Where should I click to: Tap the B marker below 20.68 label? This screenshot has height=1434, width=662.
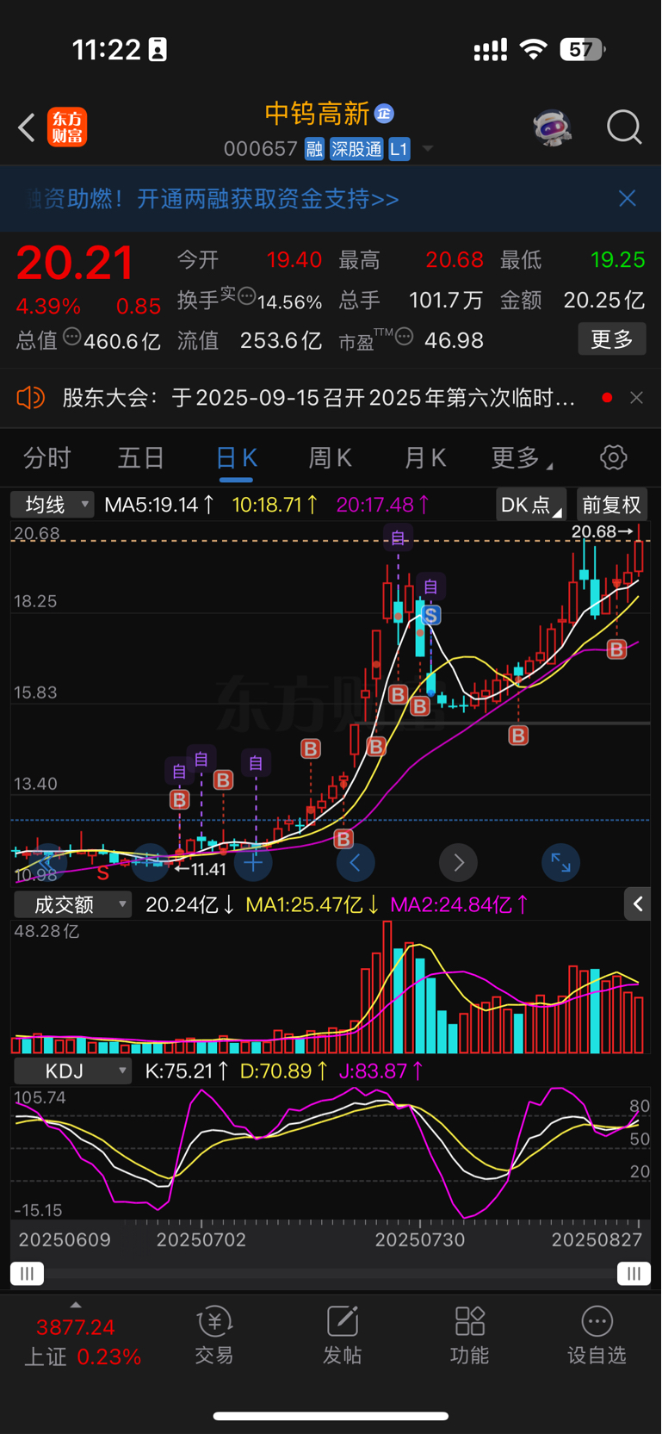[616, 649]
